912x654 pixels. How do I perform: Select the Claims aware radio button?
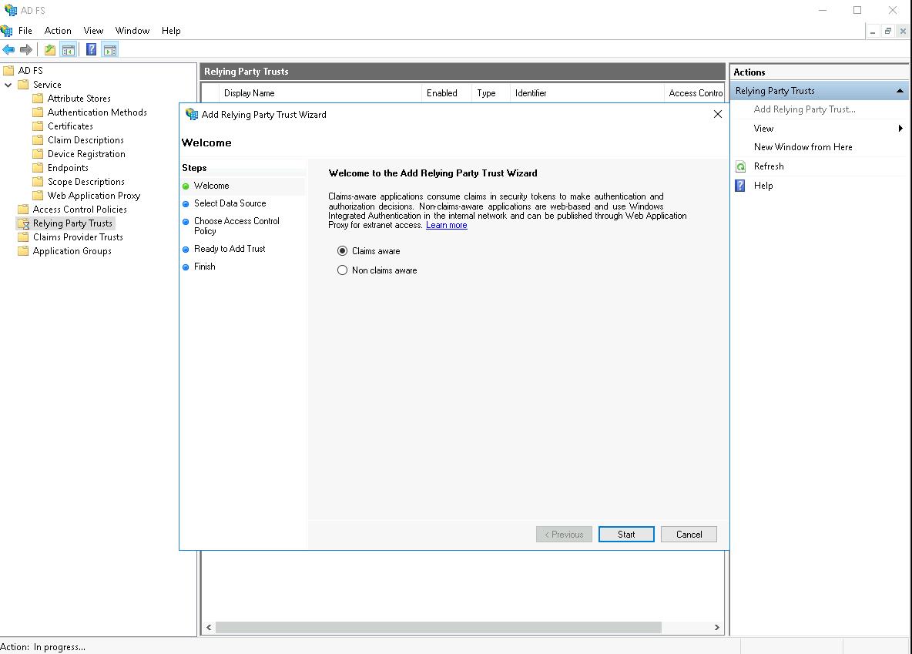[343, 251]
